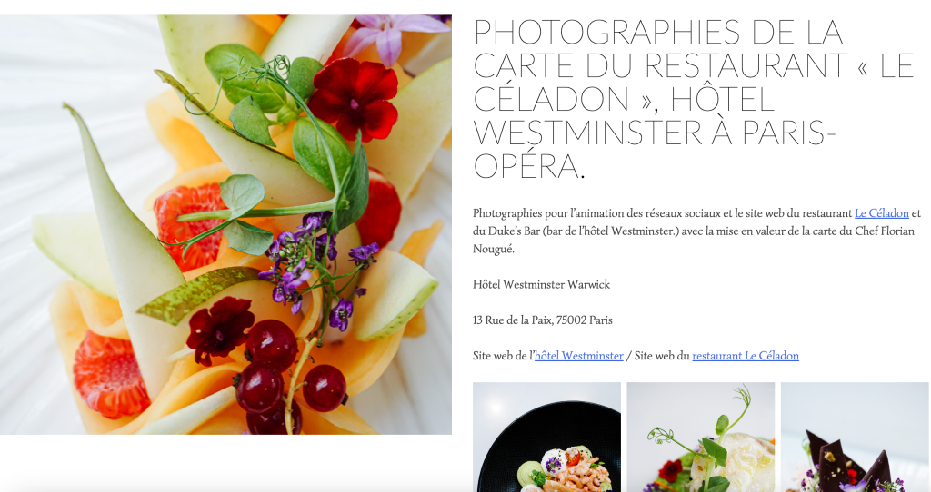Open the chocolate dessert thumbnail
The image size is (931, 492).
click(x=855, y=437)
